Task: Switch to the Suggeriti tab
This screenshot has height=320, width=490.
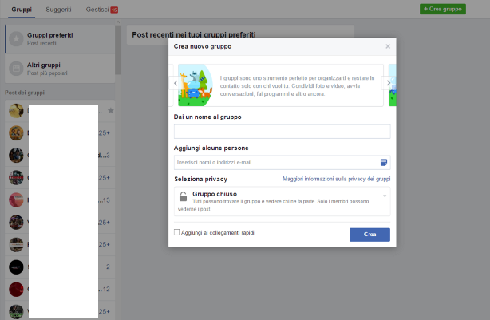Action: [x=58, y=10]
